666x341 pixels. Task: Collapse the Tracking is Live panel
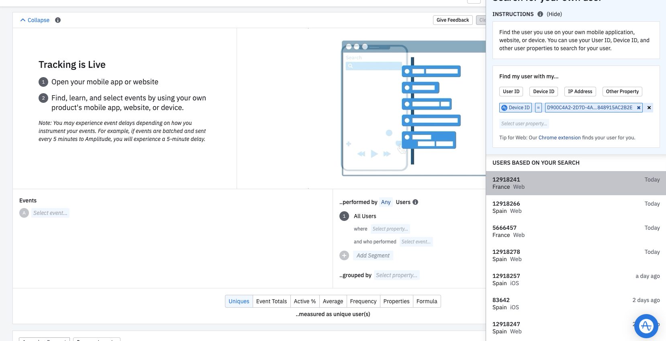tap(35, 20)
